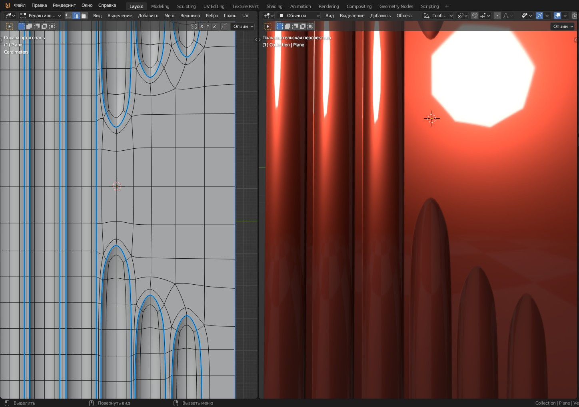Choose 'set new selection' mode in left viewport
This screenshot has height=407, width=579.
click(22, 26)
